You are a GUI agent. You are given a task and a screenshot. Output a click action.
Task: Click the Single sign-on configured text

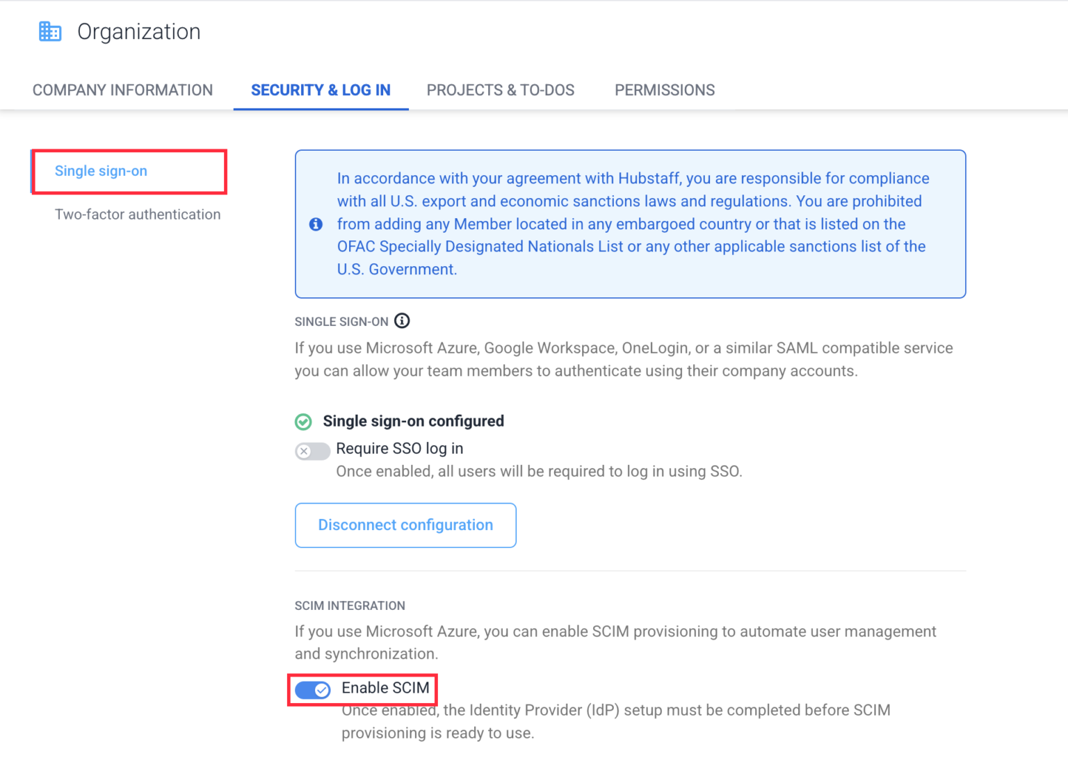click(x=413, y=421)
